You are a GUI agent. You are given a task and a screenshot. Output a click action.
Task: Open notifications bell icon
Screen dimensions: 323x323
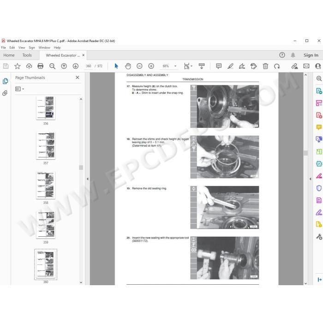[293, 55]
